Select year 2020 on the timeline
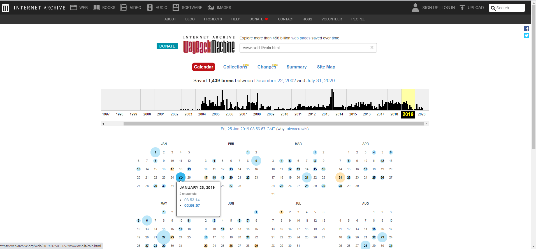This screenshot has width=536, height=249. [x=421, y=114]
